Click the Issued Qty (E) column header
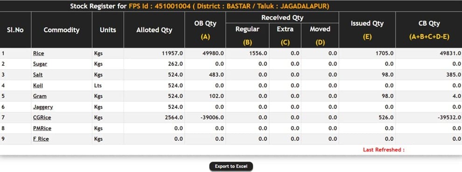The image size is (462, 172). (367, 30)
